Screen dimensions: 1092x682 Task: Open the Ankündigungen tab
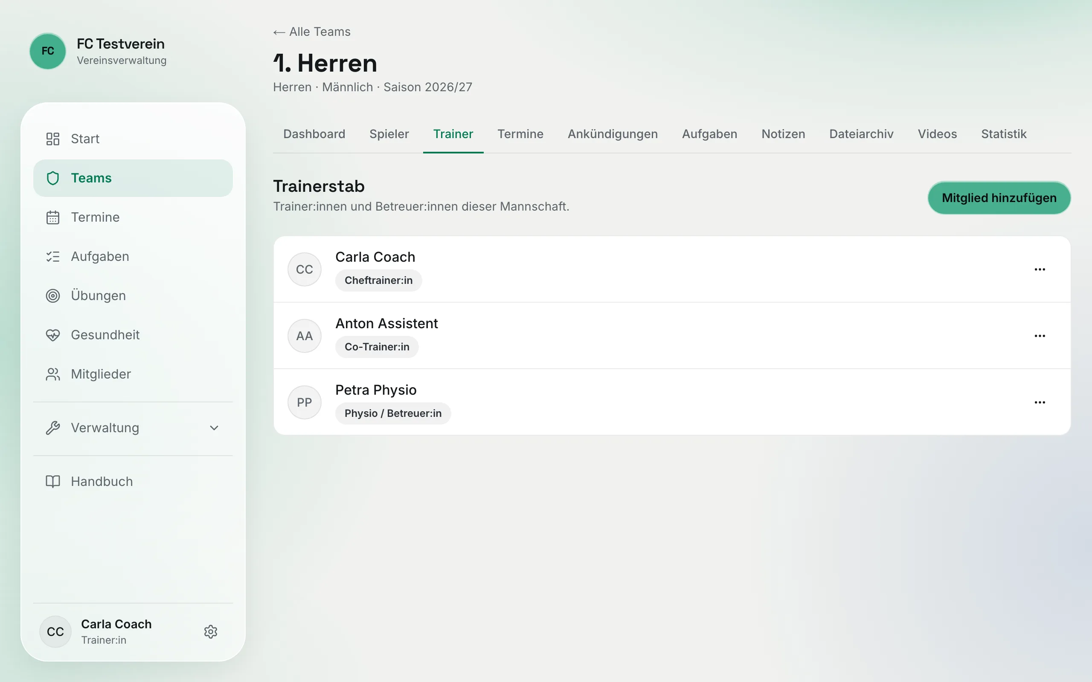pos(613,134)
